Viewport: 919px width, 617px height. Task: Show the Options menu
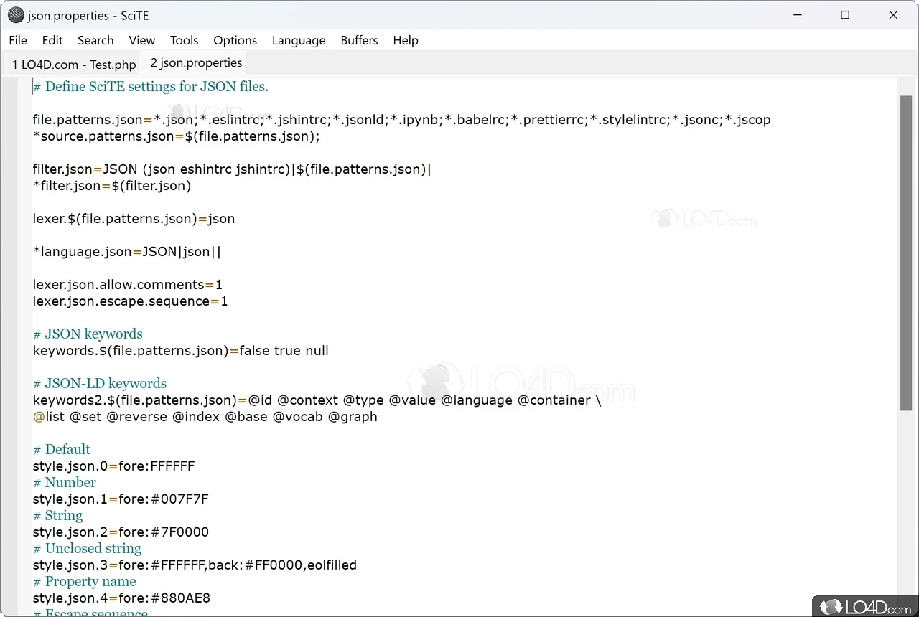coord(235,40)
